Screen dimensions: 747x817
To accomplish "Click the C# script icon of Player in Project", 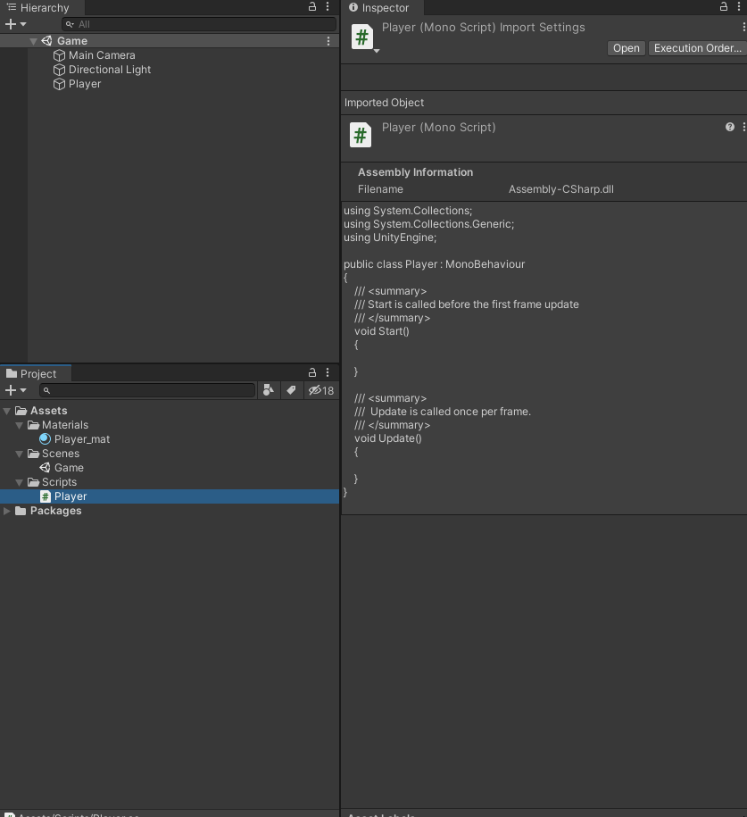I will (x=46, y=496).
